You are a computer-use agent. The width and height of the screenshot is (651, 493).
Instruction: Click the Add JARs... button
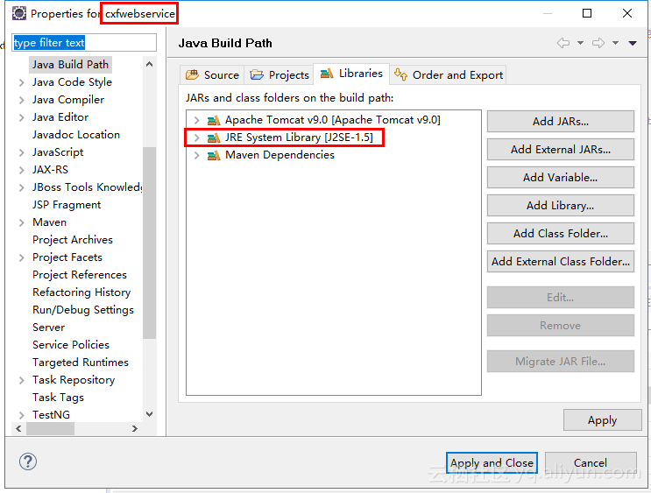[x=561, y=121]
